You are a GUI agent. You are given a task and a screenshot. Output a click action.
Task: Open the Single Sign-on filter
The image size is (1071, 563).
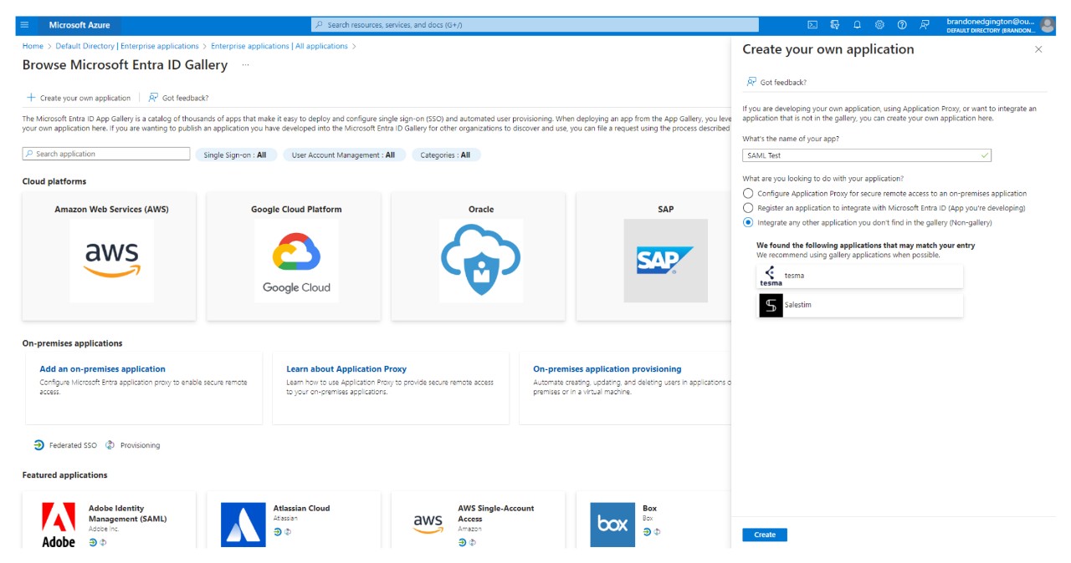[x=235, y=155]
